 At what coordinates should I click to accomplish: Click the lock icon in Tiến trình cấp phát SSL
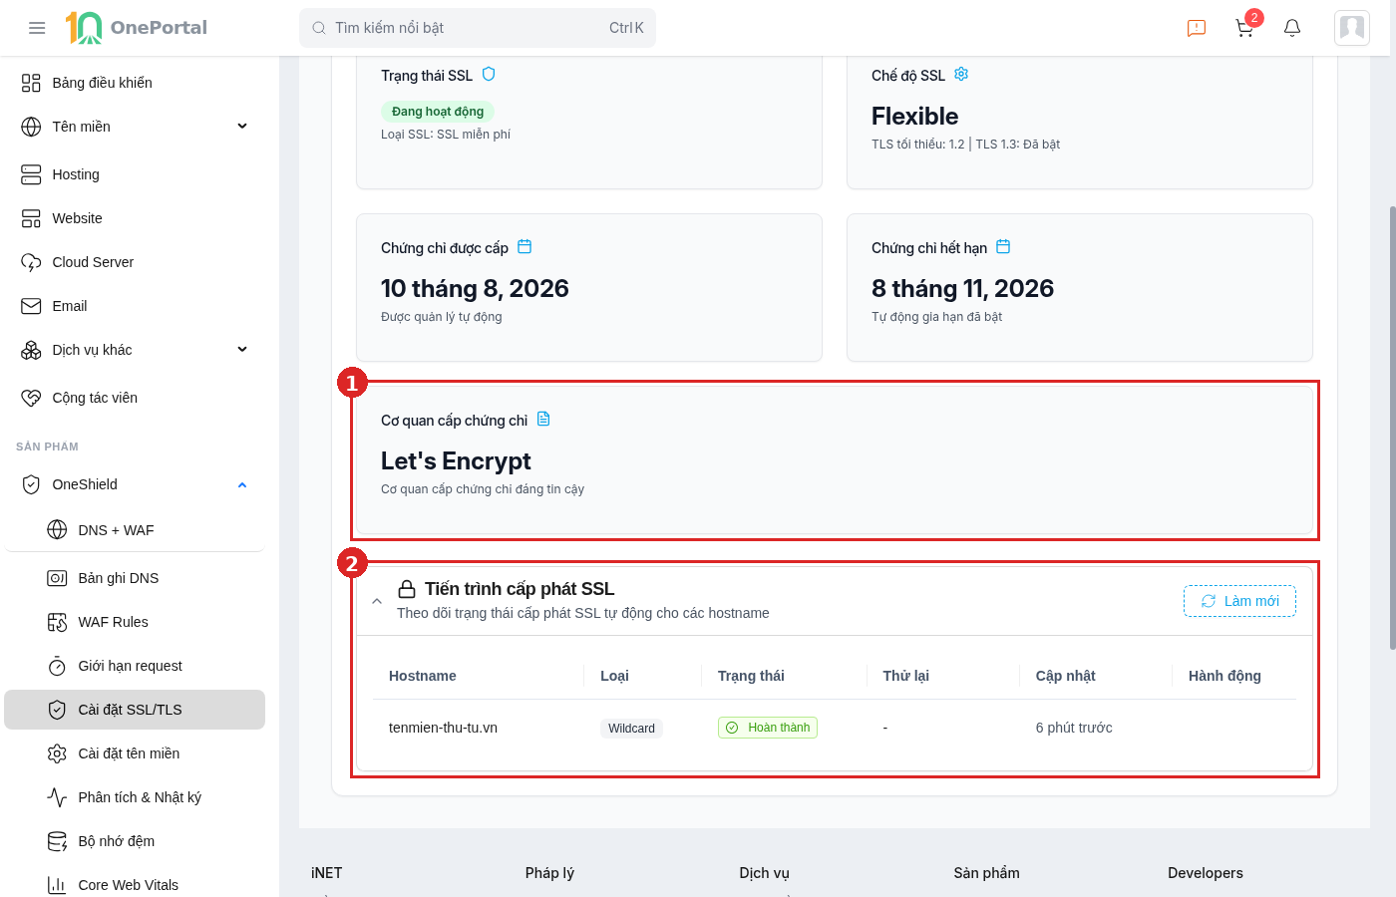pos(407,589)
